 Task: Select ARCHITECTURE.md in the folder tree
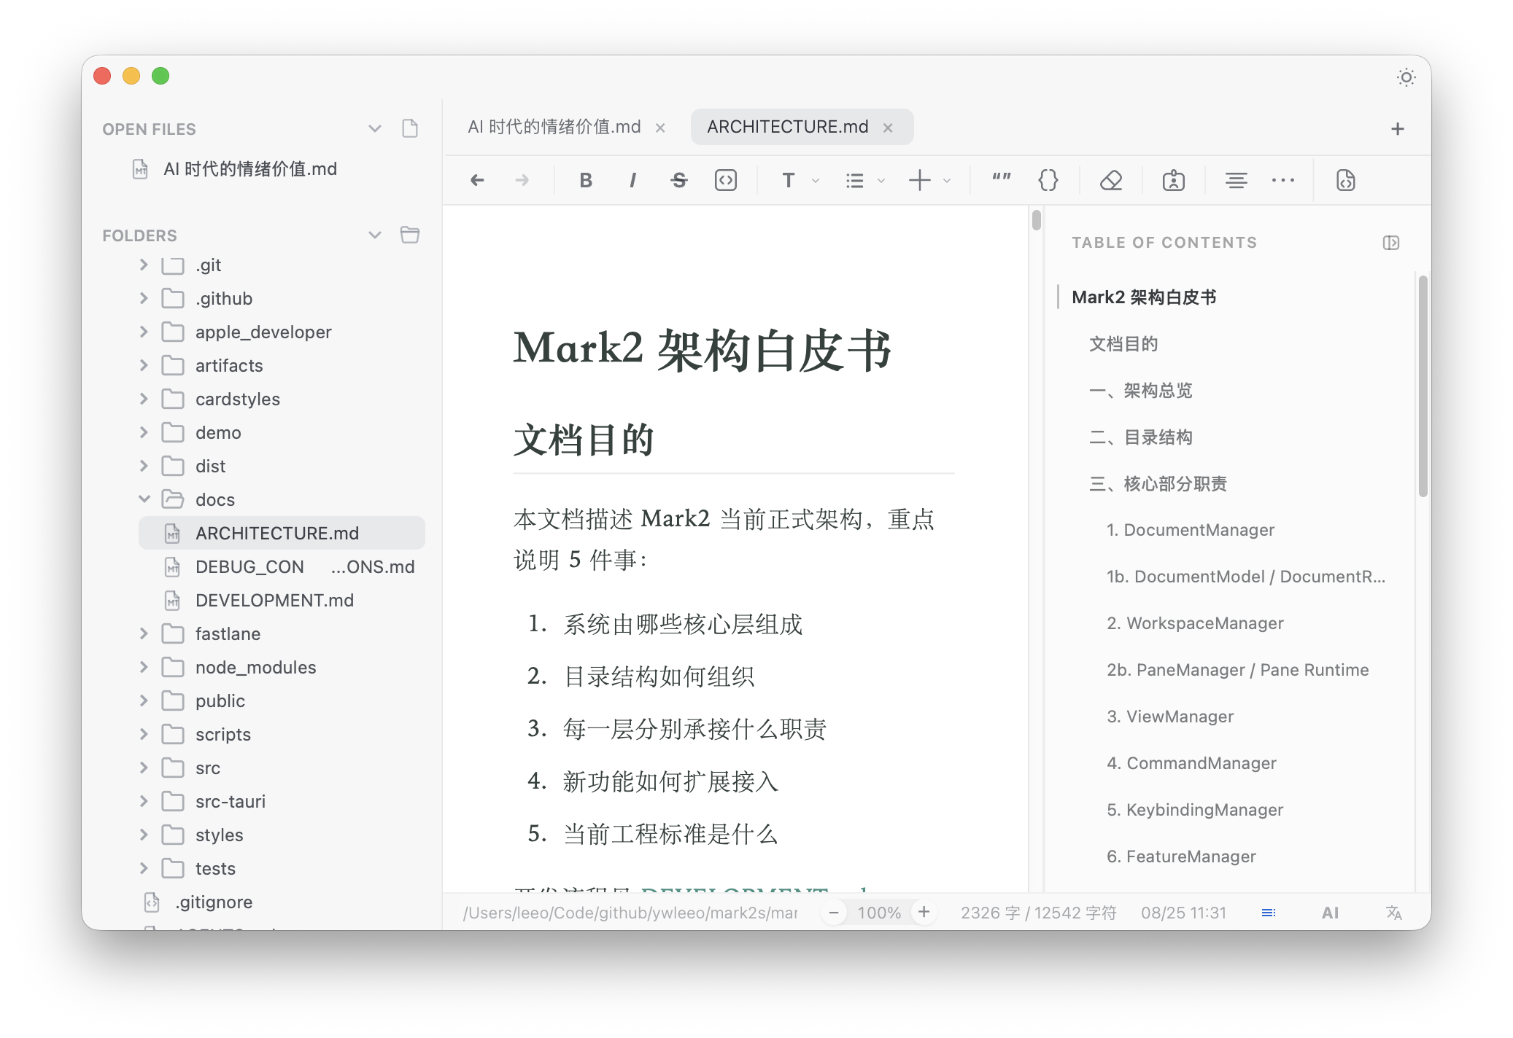pyautogui.click(x=282, y=533)
